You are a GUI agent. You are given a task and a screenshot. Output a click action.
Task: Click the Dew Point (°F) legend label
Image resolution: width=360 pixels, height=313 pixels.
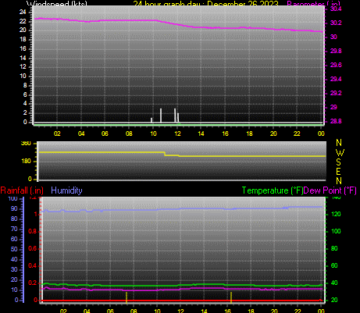(x=330, y=190)
